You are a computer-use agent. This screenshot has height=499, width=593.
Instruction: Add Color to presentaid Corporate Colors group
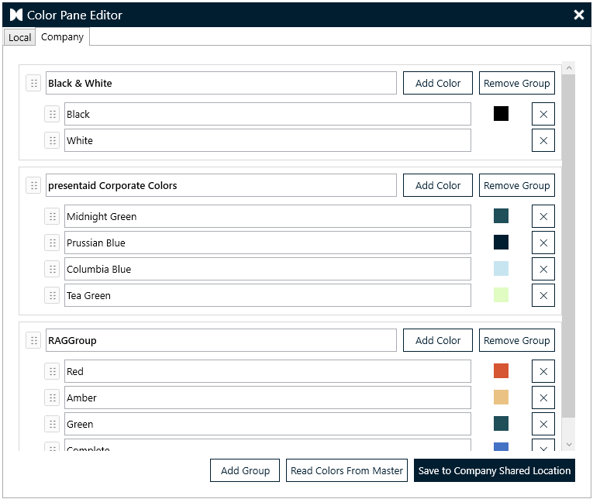click(x=437, y=185)
